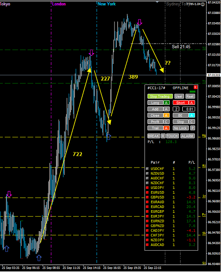Viewport: 221px width, 272px height.
Task: Click the R button beside BREAK
Action: [x=163, y=136]
